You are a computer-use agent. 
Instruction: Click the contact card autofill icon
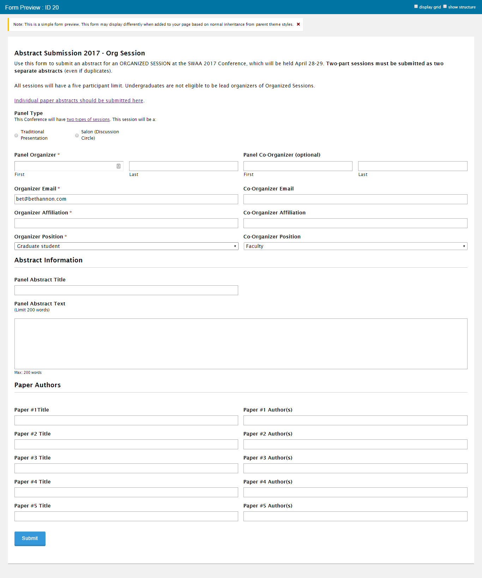pyautogui.click(x=119, y=166)
